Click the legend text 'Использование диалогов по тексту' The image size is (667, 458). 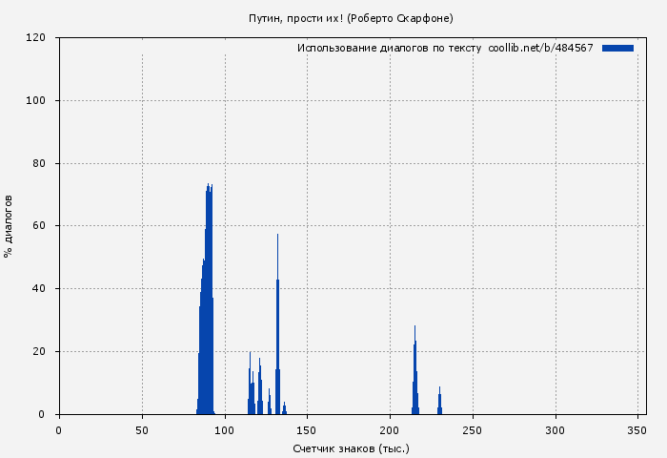point(389,48)
